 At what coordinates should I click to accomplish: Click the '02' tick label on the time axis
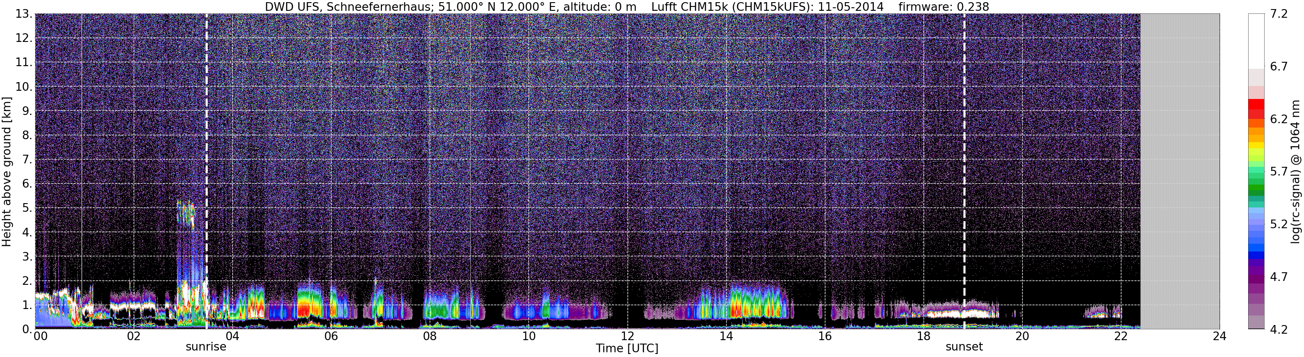coord(133,337)
